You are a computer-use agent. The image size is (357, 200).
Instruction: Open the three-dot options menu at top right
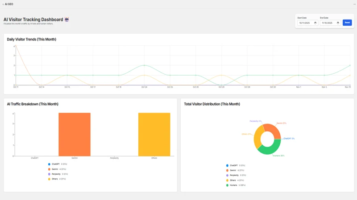(354, 4)
